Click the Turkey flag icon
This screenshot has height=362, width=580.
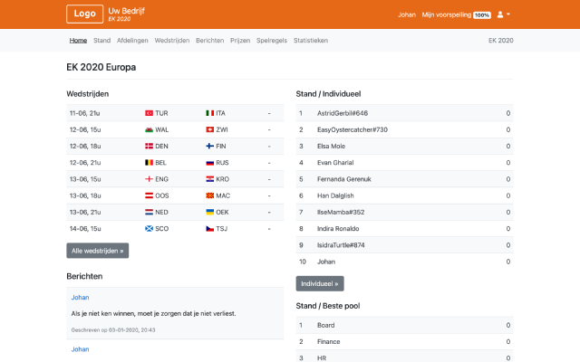coord(149,113)
